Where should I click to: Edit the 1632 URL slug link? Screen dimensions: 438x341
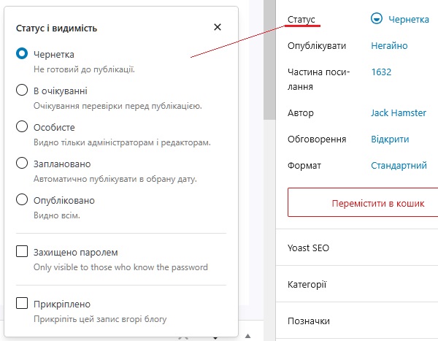pos(381,72)
